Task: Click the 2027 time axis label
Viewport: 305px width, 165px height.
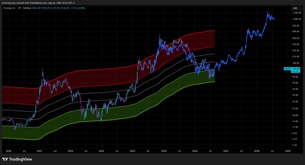Action: [226, 151]
